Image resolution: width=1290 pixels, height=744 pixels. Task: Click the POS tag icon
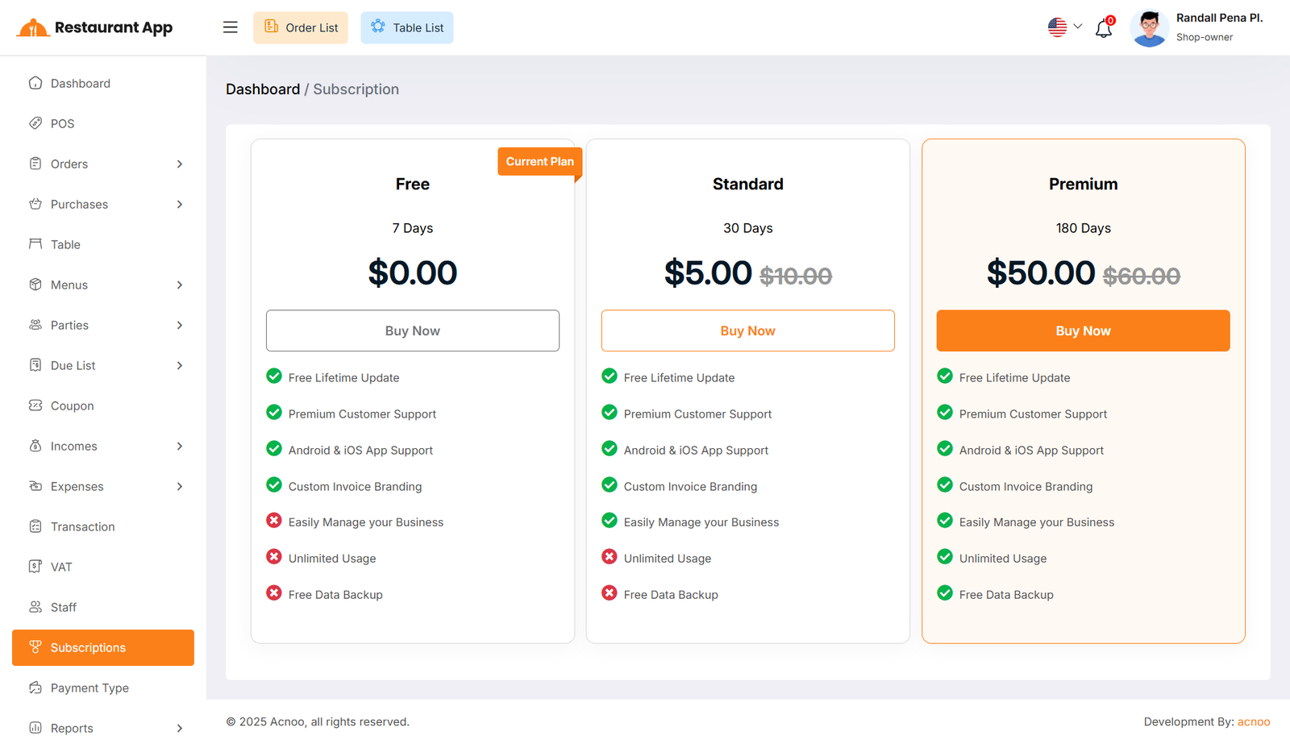pyautogui.click(x=35, y=123)
